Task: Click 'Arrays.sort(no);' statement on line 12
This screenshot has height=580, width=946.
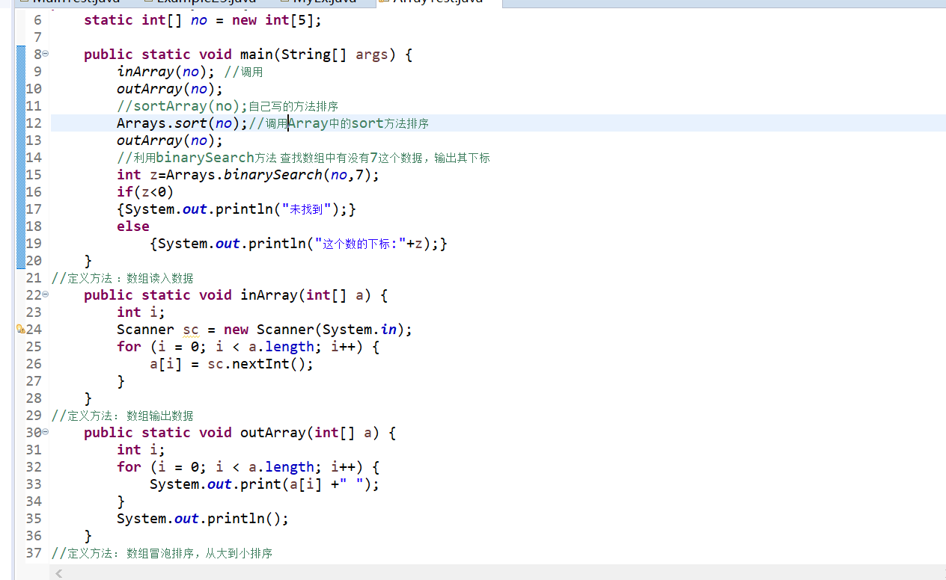Action: coord(182,123)
